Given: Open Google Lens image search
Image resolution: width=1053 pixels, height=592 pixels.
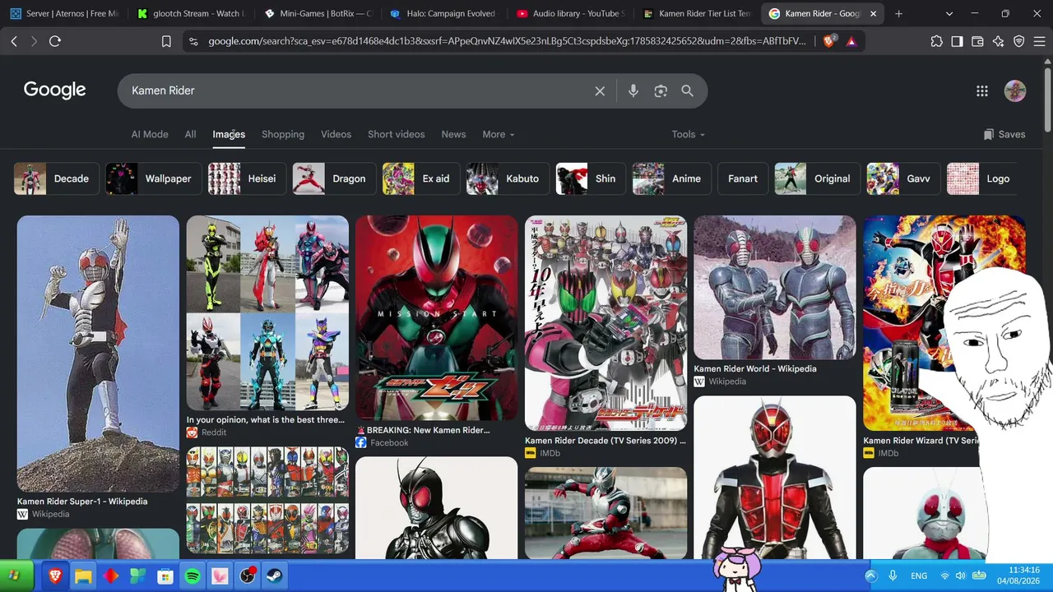Looking at the screenshot, I should click(661, 91).
